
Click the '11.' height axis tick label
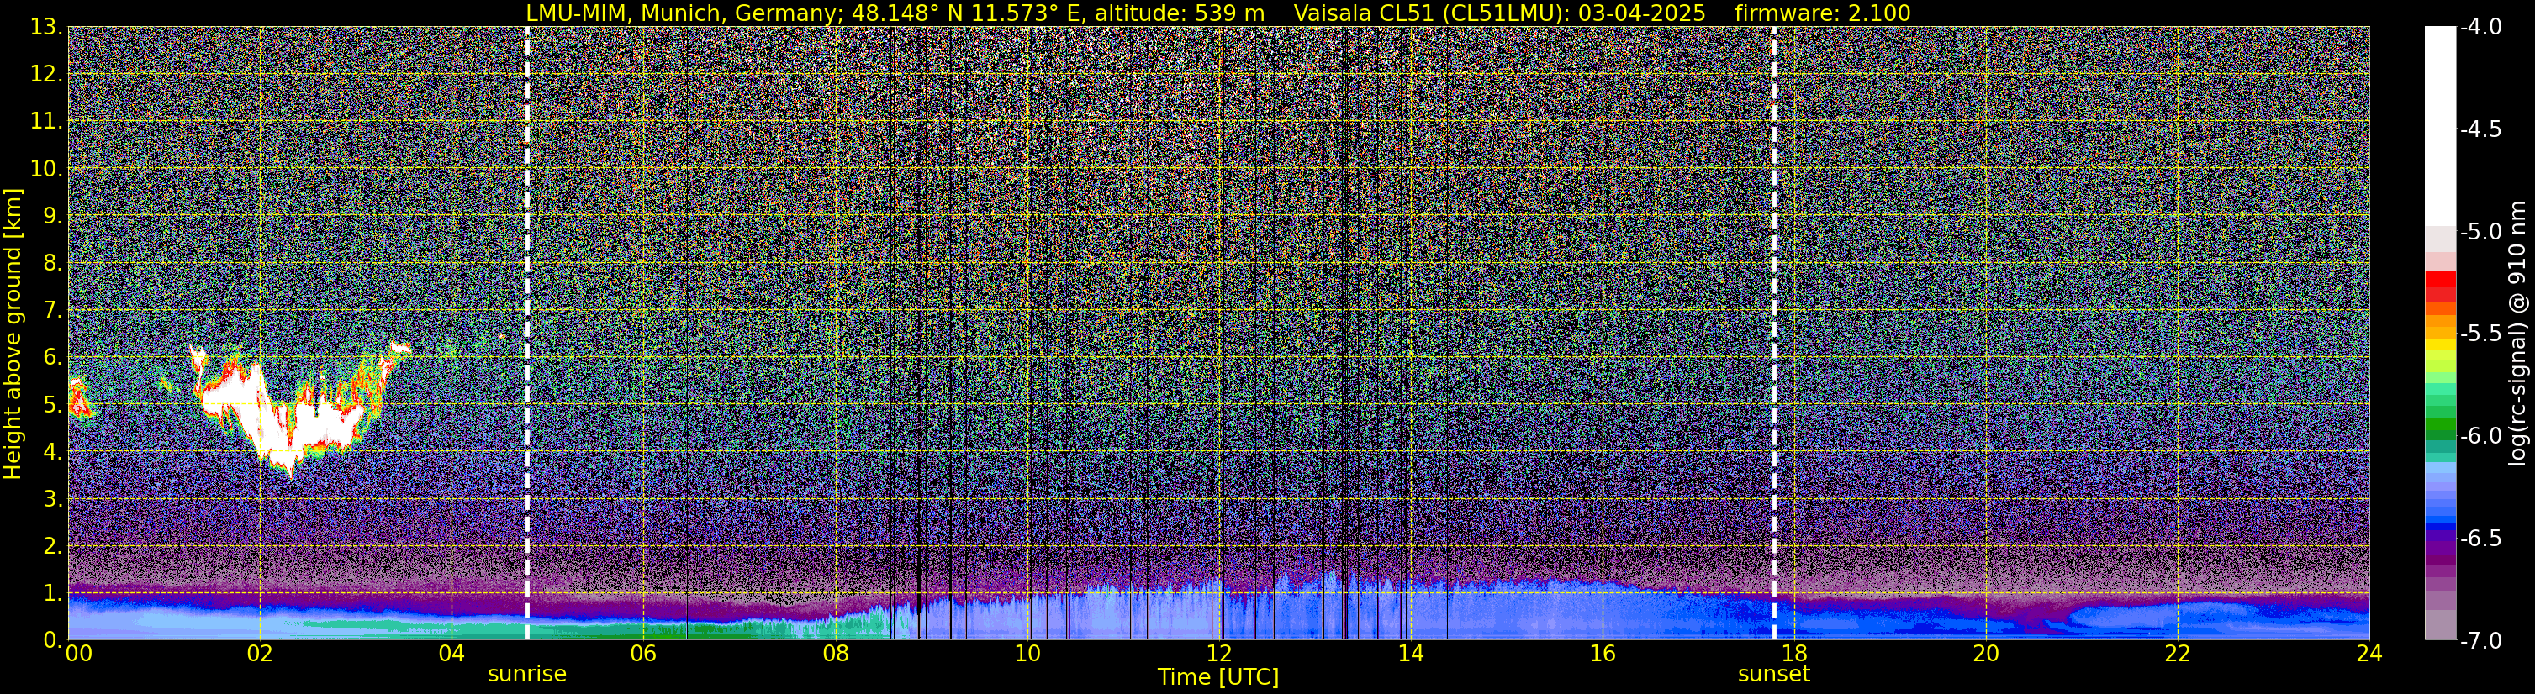tap(46, 121)
